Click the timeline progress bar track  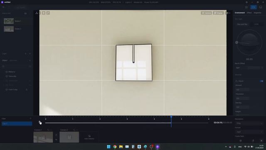pyautogui.click(x=126, y=123)
